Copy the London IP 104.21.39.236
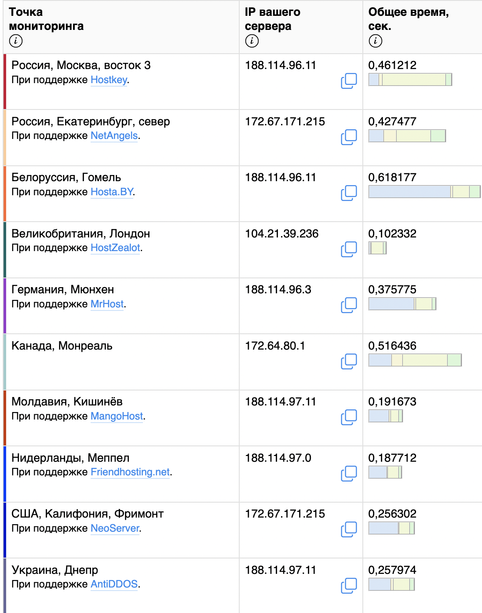 click(x=349, y=249)
